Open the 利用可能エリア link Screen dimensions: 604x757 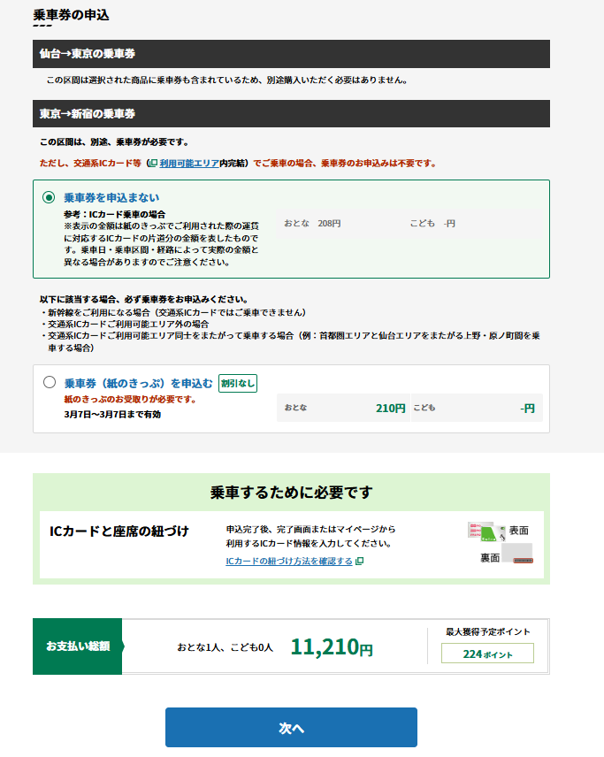point(188,164)
